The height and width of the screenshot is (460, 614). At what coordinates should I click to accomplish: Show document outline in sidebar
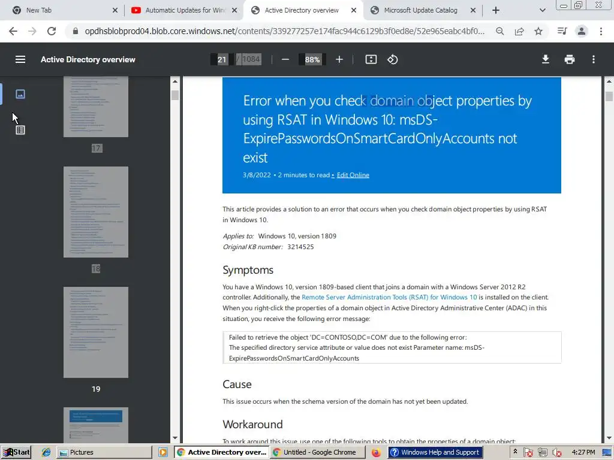(20, 130)
